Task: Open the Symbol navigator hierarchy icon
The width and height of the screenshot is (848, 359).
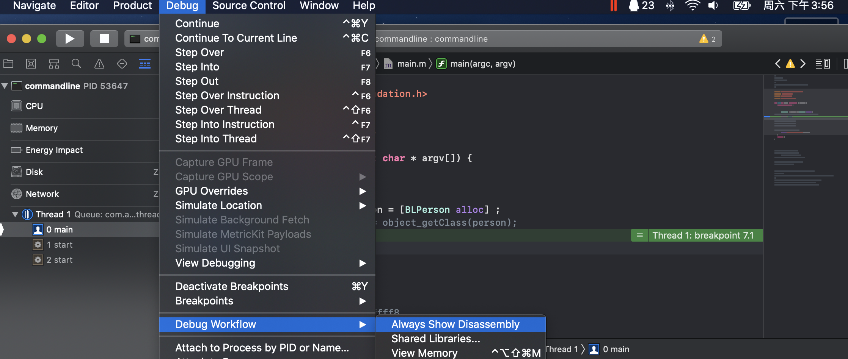Action: coord(54,64)
